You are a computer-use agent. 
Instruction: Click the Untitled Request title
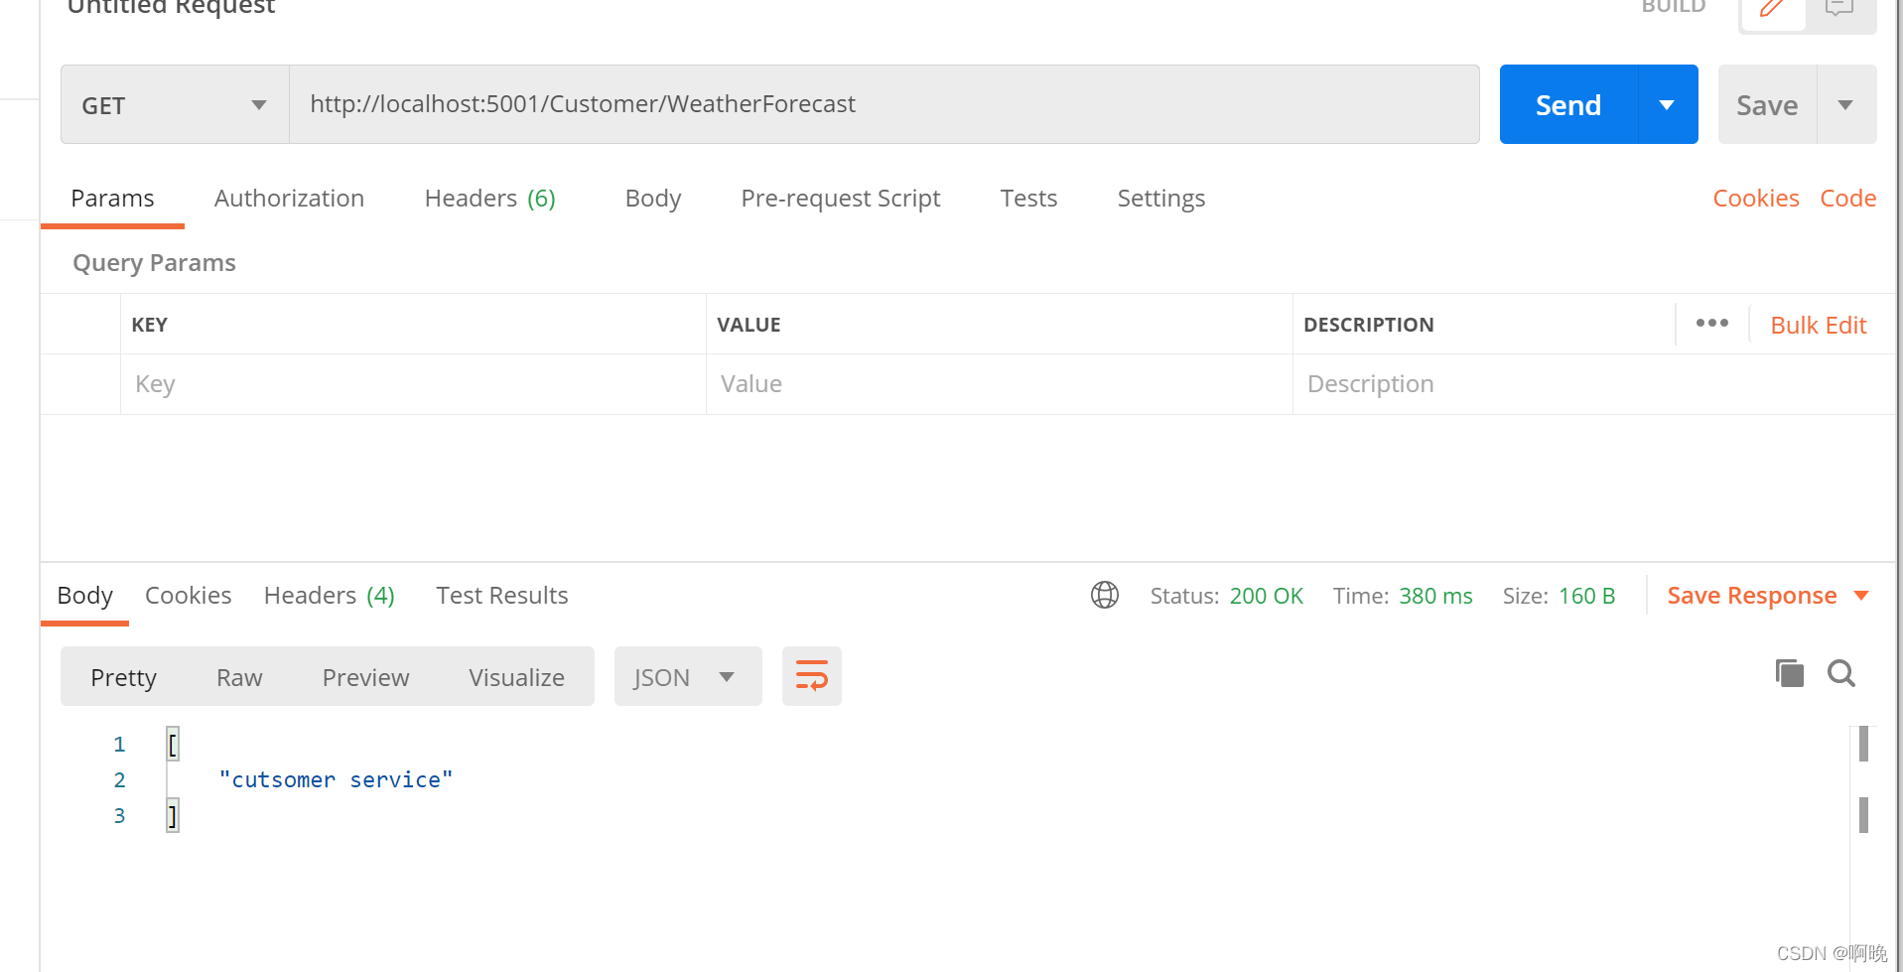point(171,8)
